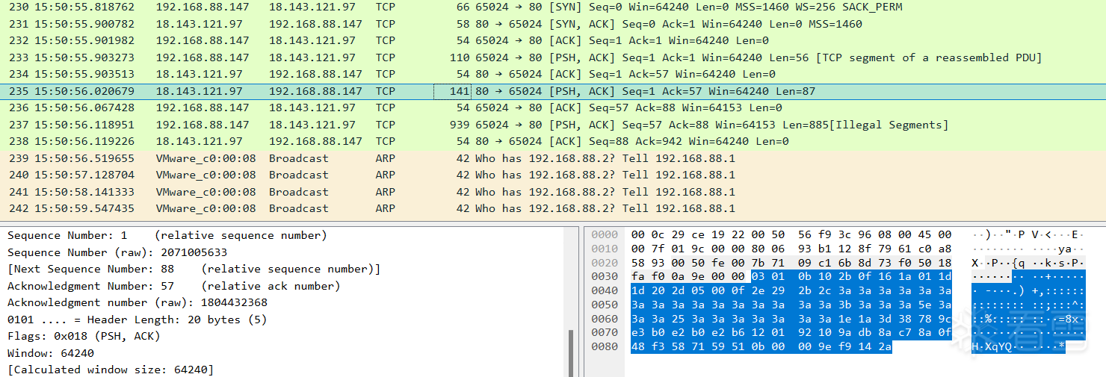Select packet 238 with Ack=942

[553, 141]
